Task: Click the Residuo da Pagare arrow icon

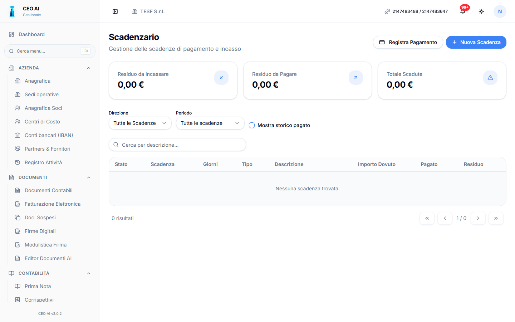Action: [356, 78]
